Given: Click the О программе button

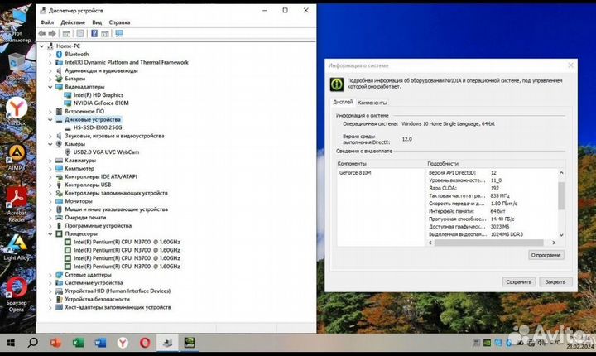Looking at the screenshot, I should tap(546, 255).
